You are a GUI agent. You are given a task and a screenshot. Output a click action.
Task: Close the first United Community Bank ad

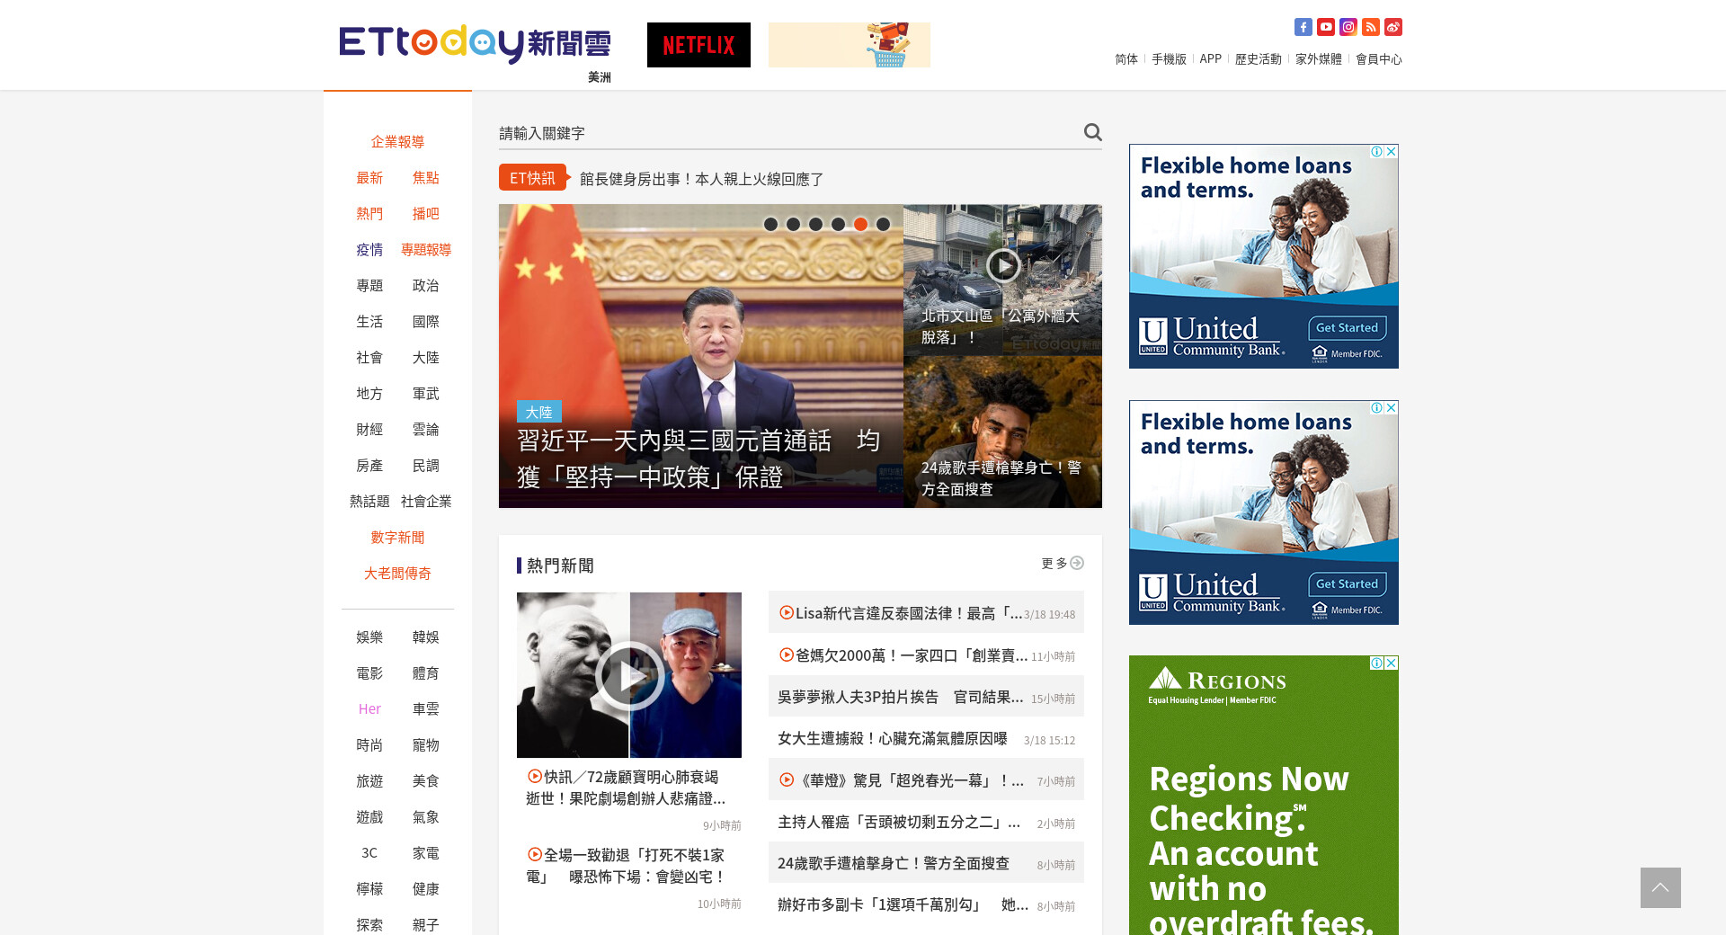pyautogui.click(x=1392, y=152)
